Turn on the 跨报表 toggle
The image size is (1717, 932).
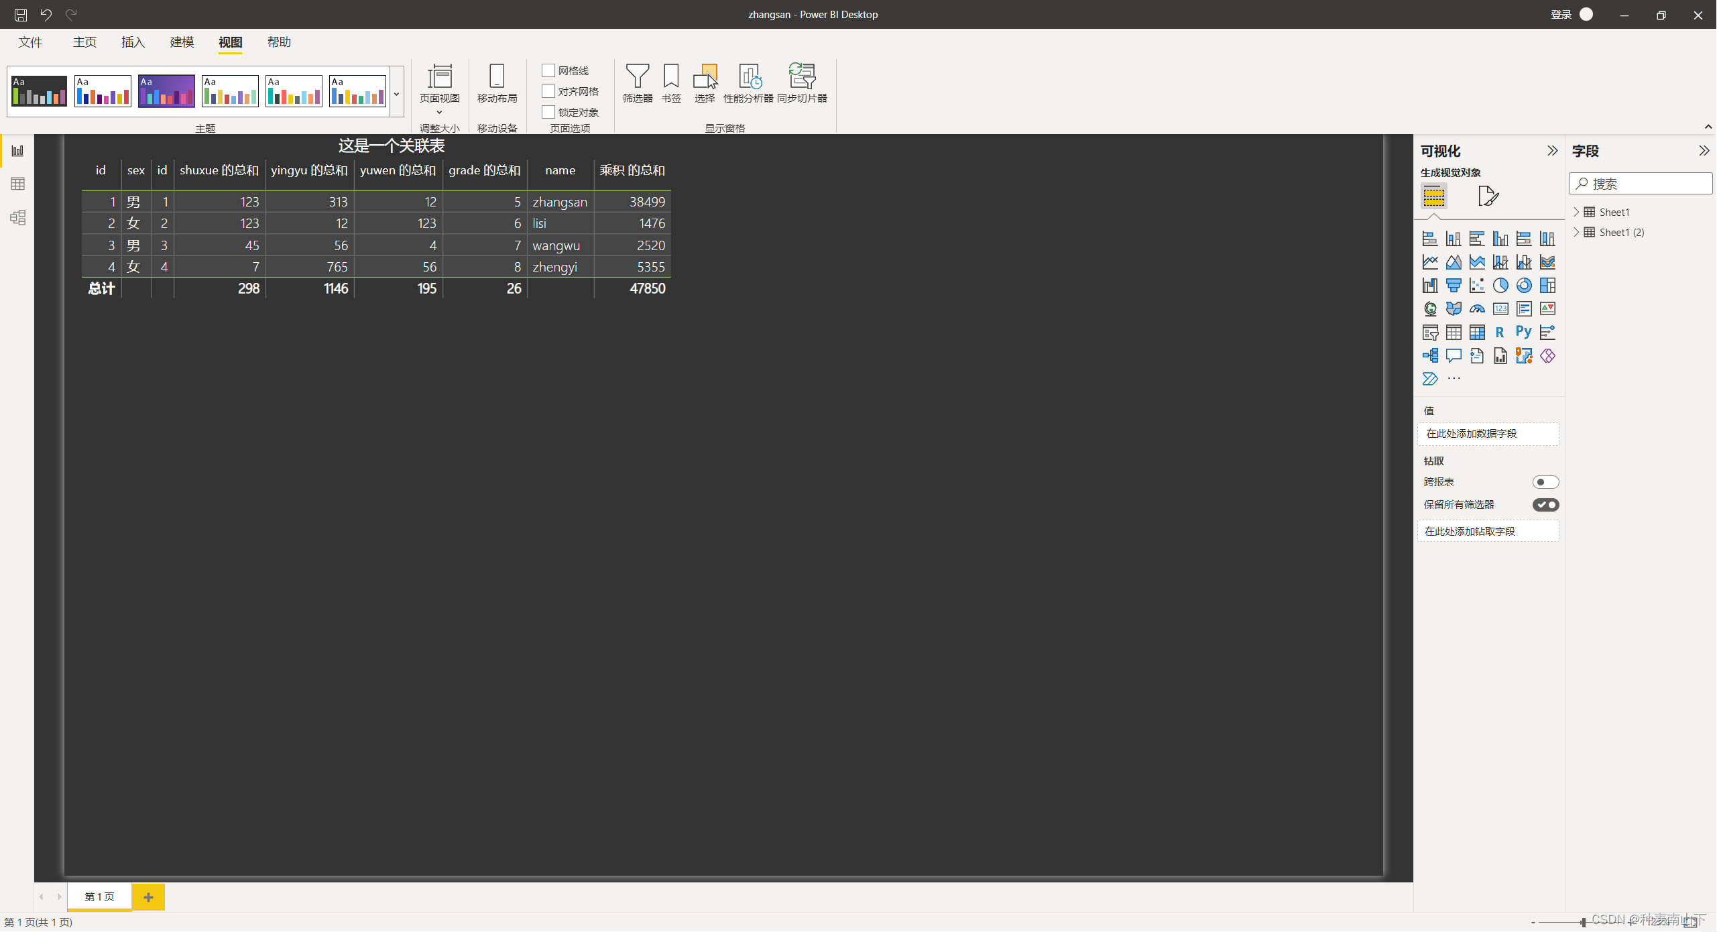pos(1546,481)
